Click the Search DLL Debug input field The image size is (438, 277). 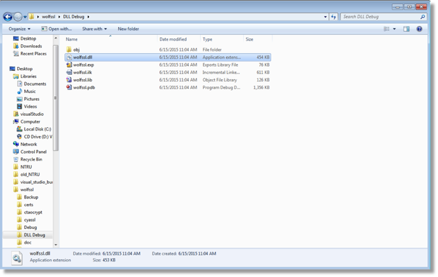click(380, 17)
